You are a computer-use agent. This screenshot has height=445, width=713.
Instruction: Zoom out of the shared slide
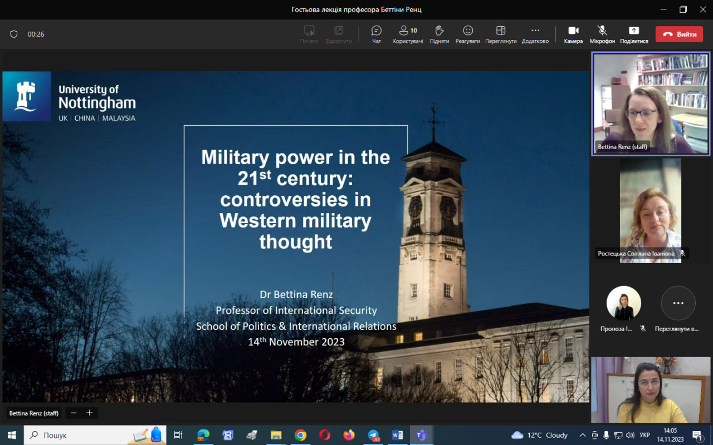[74, 413]
